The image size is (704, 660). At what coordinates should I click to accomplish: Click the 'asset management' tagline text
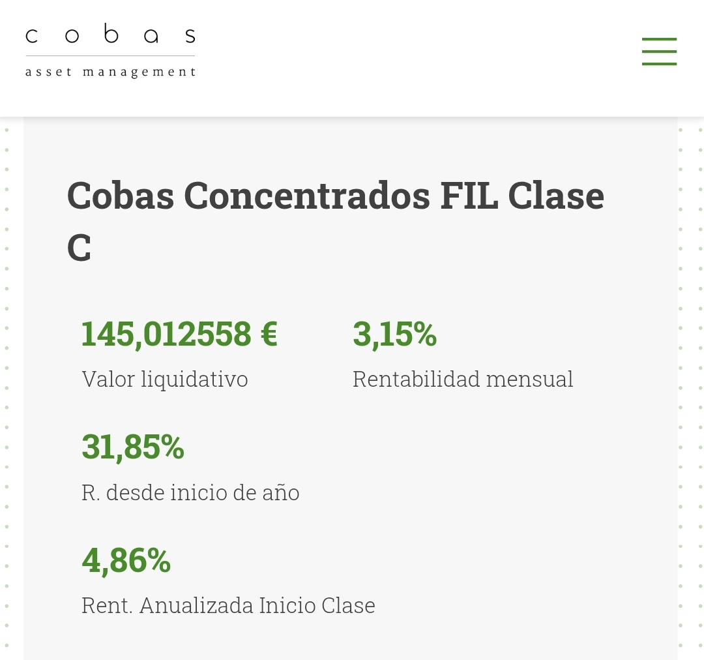tap(110, 72)
